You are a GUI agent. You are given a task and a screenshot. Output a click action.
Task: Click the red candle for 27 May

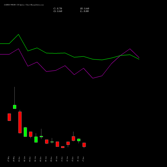(9, 117)
